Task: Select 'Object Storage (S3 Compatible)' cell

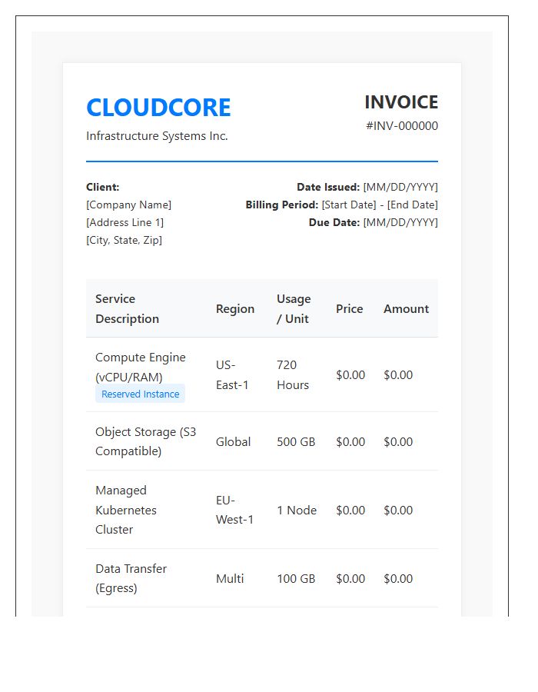Action: [145, 441]
